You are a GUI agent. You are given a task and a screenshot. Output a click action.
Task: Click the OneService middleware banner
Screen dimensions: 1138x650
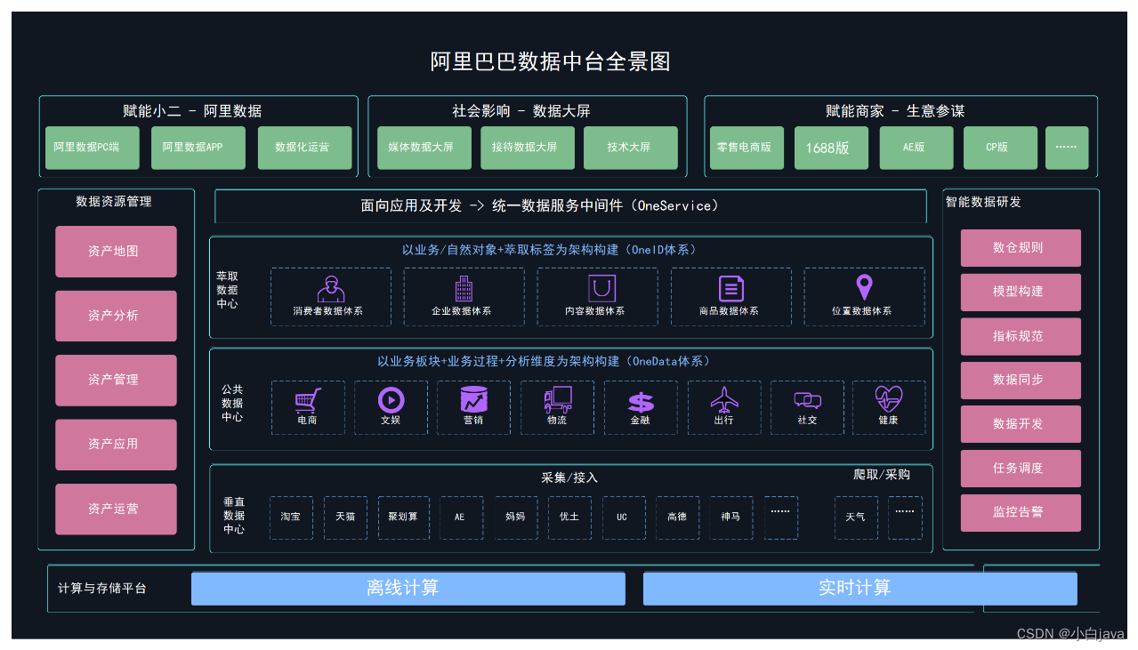coord(570,206)
